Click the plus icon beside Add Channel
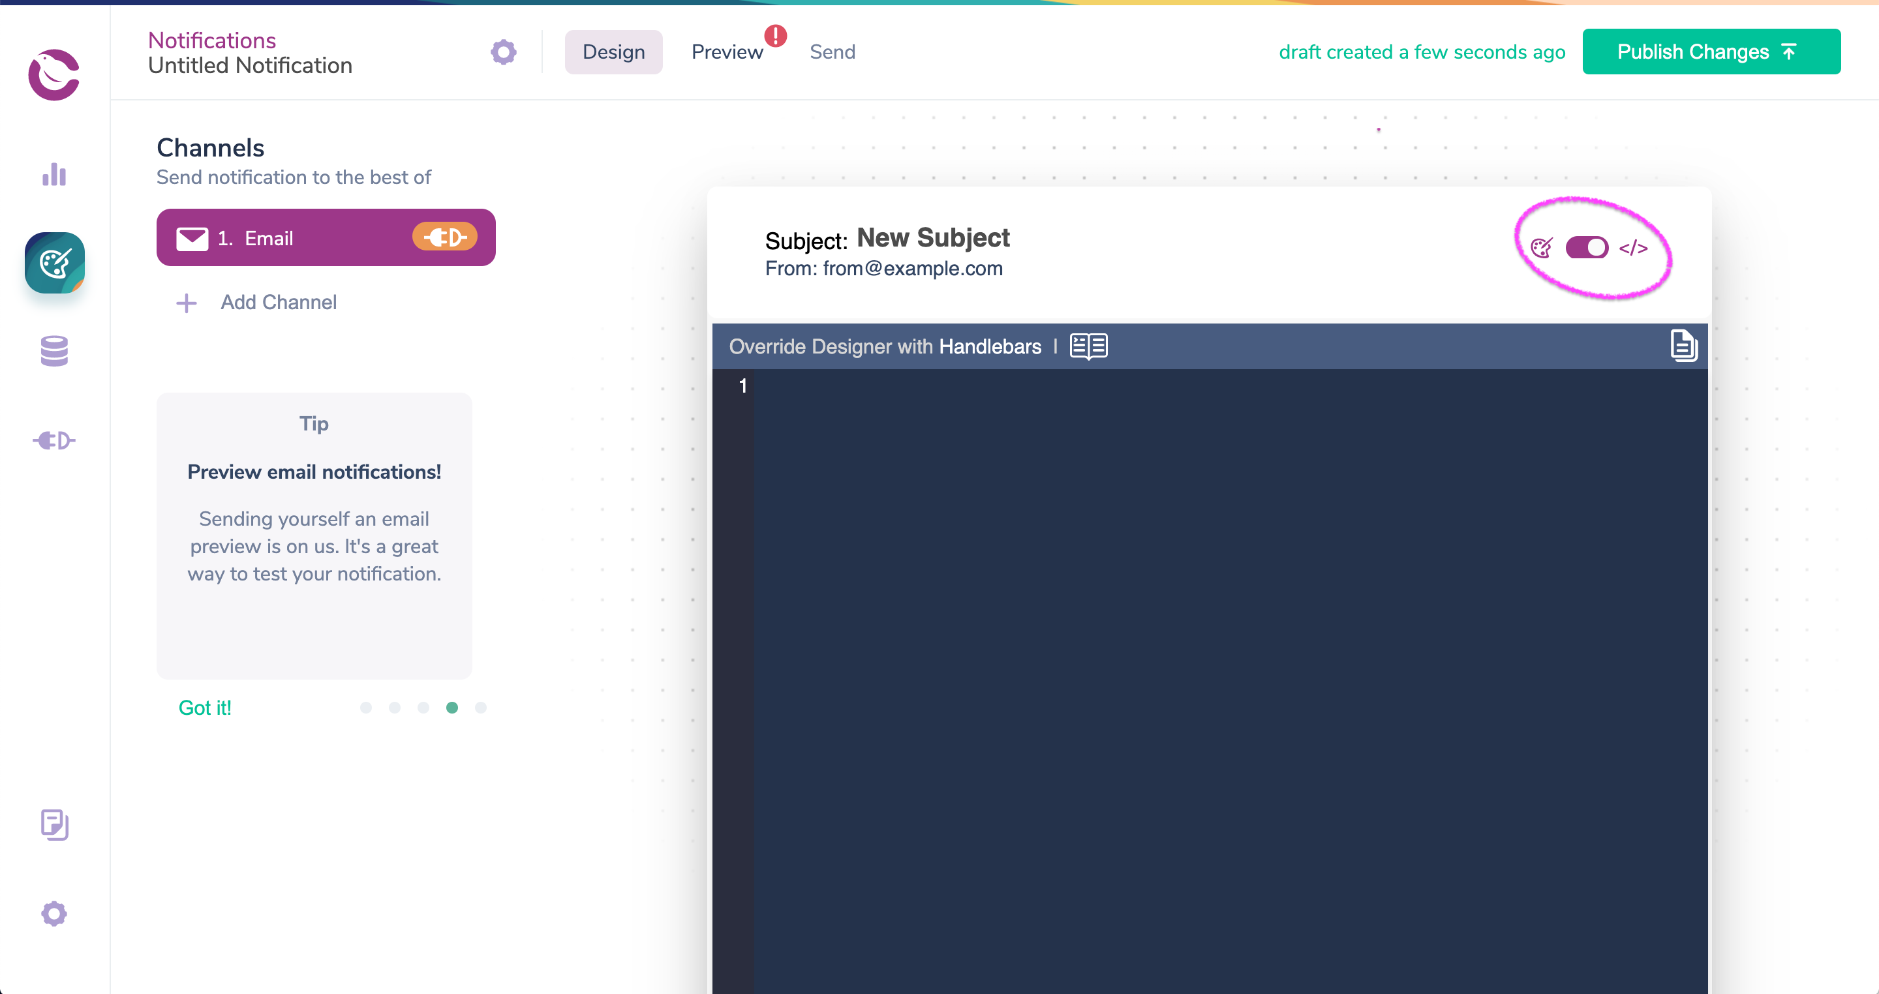 point(187,303)
